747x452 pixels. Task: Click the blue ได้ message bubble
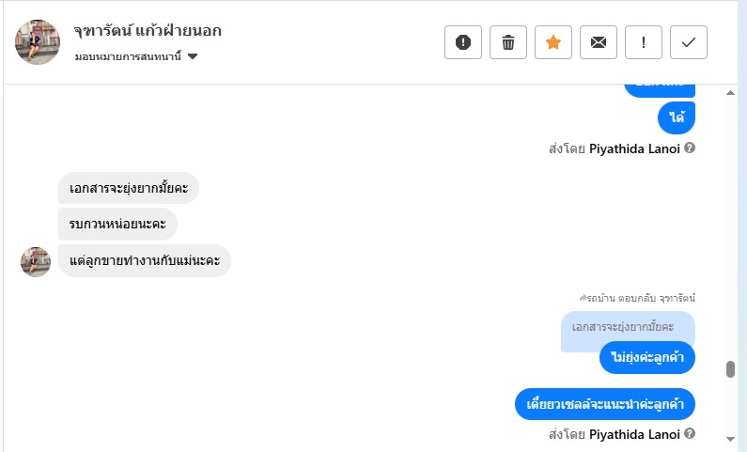click(x=677, y=117)
